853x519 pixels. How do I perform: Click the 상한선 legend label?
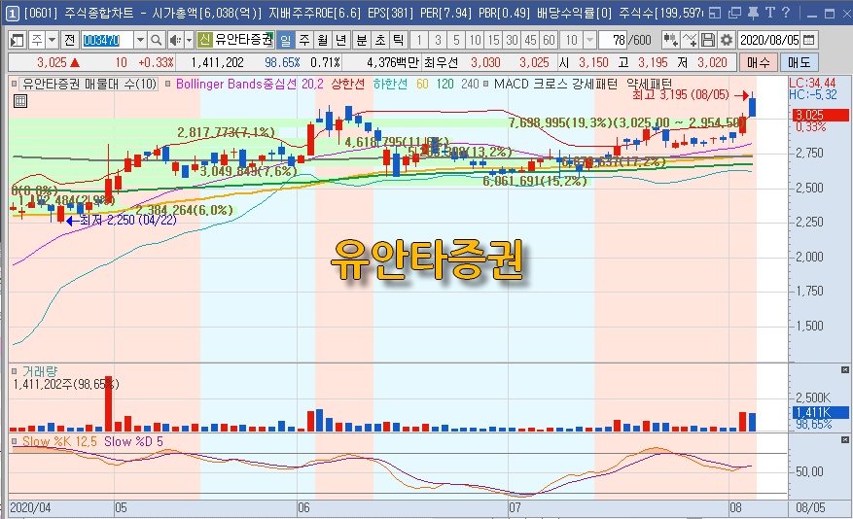tap(348, 85)
